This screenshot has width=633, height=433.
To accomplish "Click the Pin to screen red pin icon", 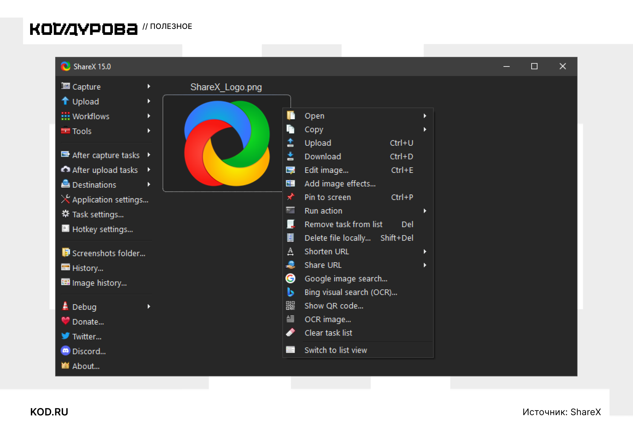I will (290, 197).
